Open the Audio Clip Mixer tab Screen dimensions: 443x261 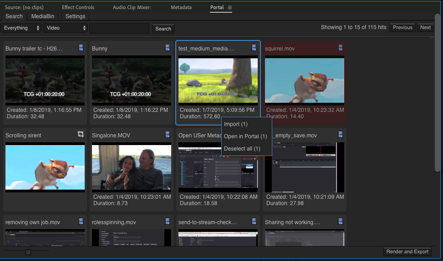coord(132,7)
